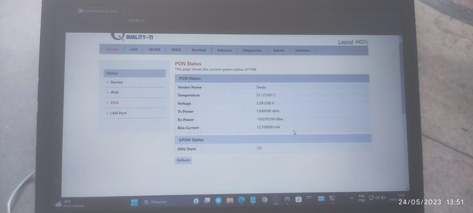Image resolution: width=473 pixels, height=213 pixels.
Task: Open the Opera browser taskbar icon
Action: [276, 199]
